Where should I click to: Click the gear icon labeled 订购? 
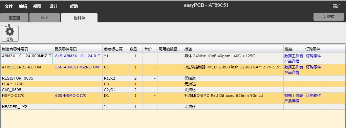click(10, 33)
